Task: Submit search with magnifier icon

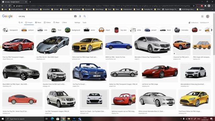Action: click(x=85, y=16)
